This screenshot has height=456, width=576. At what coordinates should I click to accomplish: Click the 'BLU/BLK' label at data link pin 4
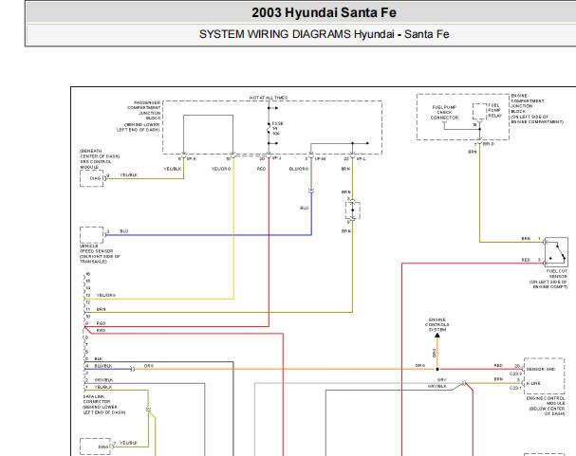pos(103,366)
